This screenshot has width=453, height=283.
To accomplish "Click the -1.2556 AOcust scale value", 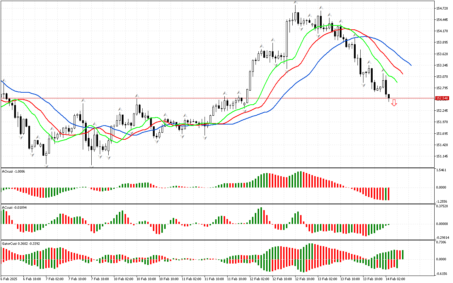I will pyautogui.click(x=442, y=201).
